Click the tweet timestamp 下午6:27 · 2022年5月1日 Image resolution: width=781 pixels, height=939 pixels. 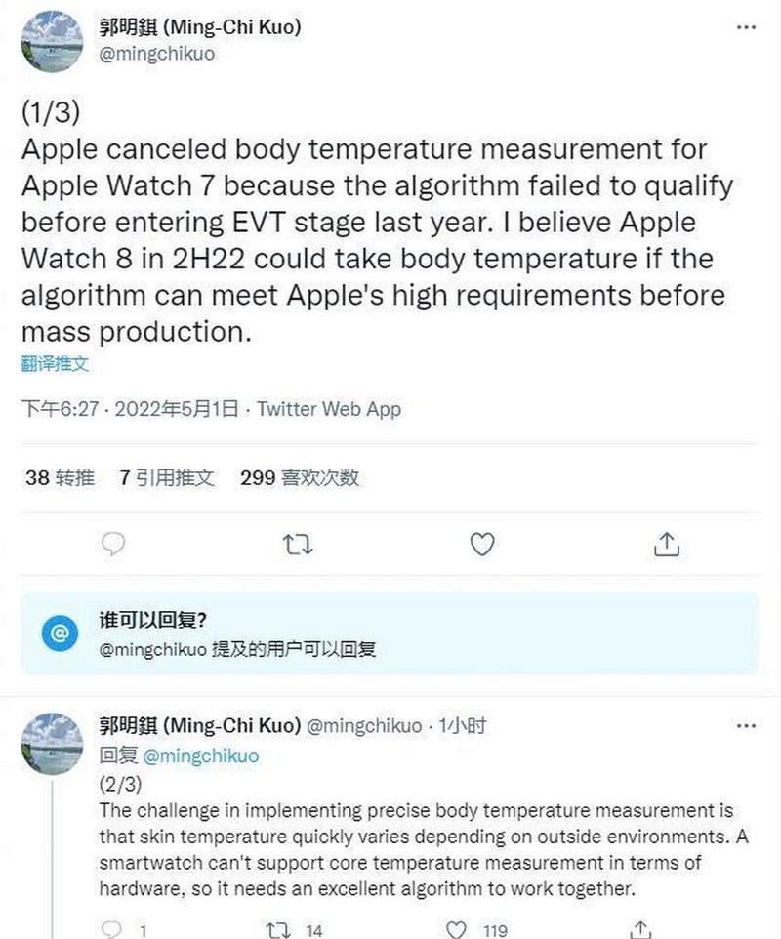point(130,409)
